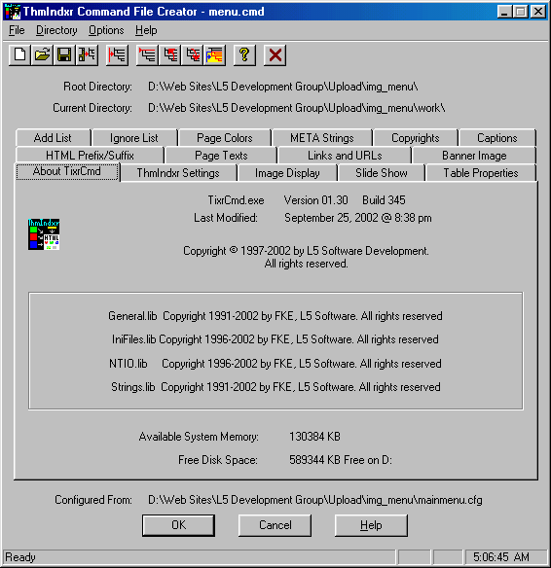Click the '589344 KB Free on D:' value
551x568 pixels.
tap(341, 460)
